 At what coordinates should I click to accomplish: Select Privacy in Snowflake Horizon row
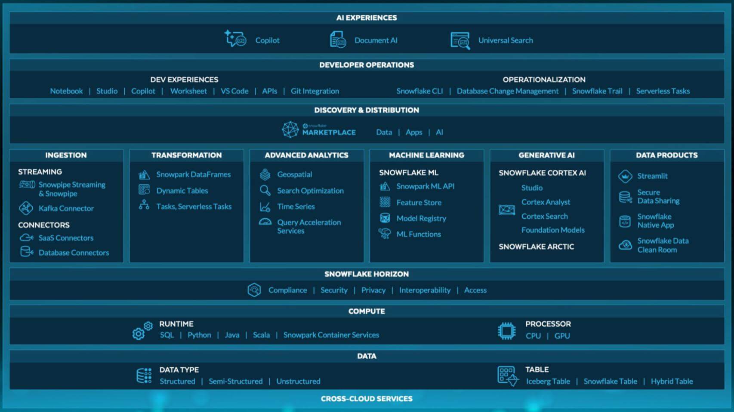(x=373, y=290)
